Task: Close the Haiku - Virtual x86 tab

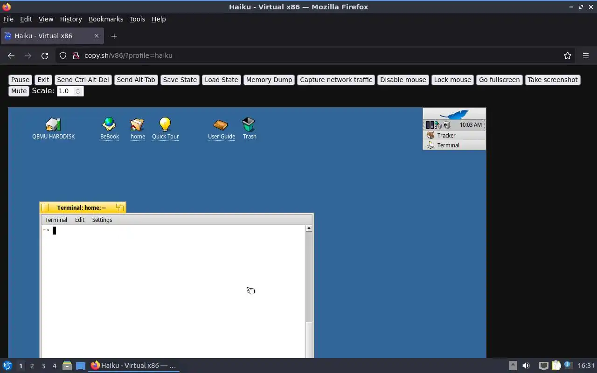Action: [x=97, y=36]
